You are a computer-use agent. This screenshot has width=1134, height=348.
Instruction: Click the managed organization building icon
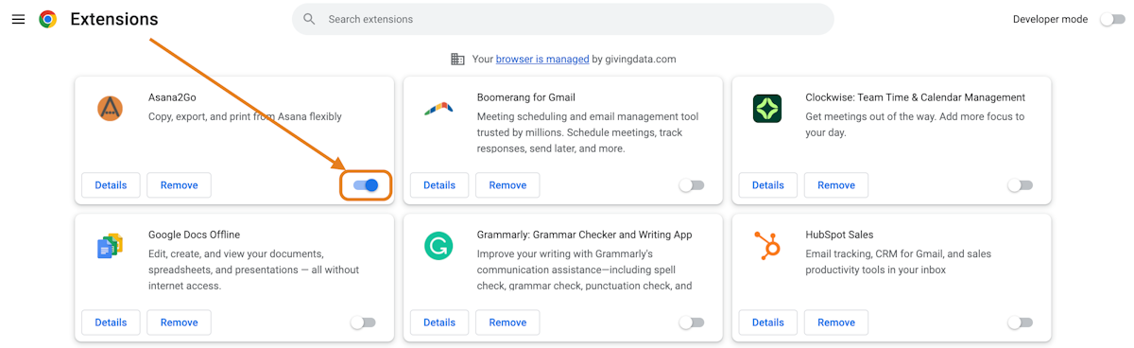(457, 59)
